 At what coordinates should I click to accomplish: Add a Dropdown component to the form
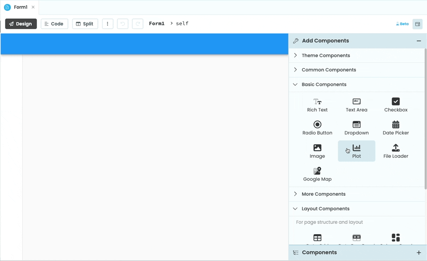[x=357, y=128]
